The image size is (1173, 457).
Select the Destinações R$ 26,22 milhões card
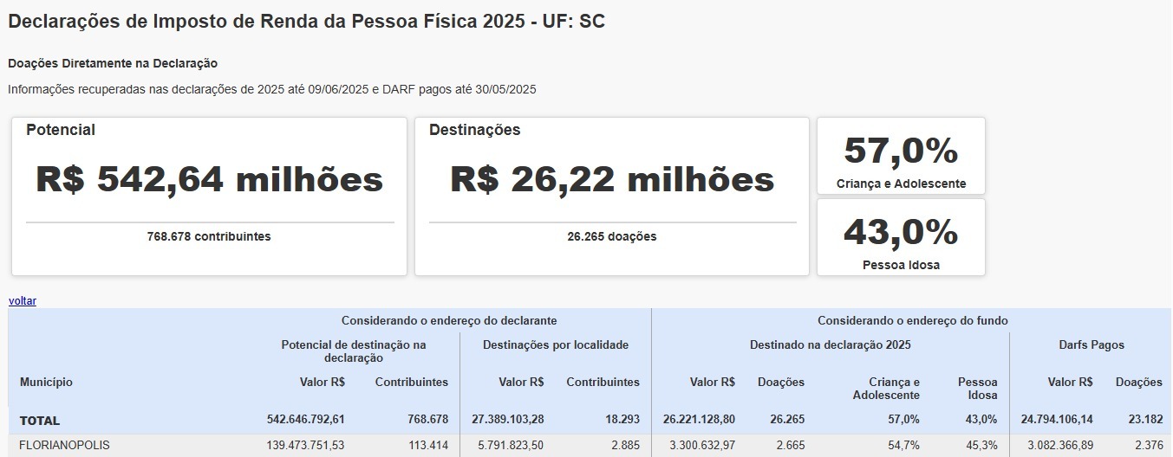click(611, 196)
